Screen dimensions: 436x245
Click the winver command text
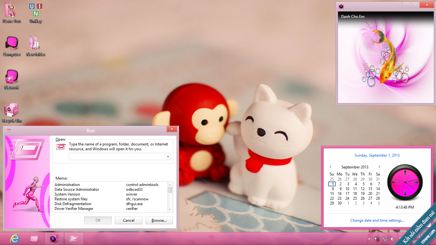click(x=132, y=194)
